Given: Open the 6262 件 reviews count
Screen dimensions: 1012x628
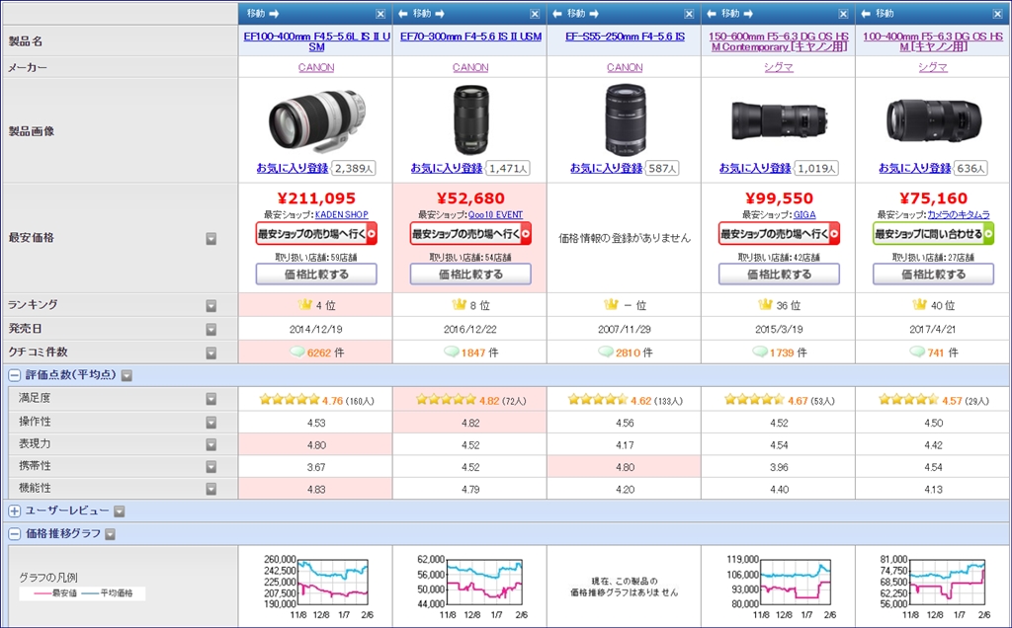Looking at the screenshot, I should click(321, 353).
